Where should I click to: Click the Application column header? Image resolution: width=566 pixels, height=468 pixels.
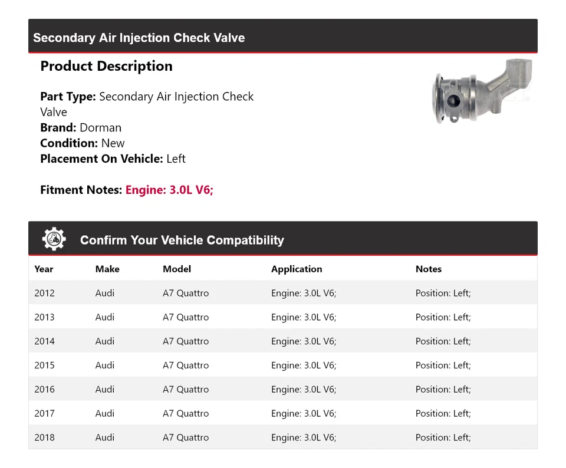(x=297, y=269)
